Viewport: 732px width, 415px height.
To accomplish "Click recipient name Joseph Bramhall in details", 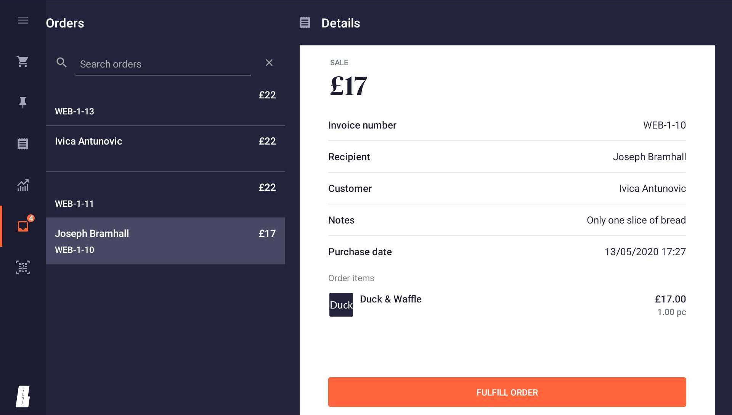I will point(650,157).
